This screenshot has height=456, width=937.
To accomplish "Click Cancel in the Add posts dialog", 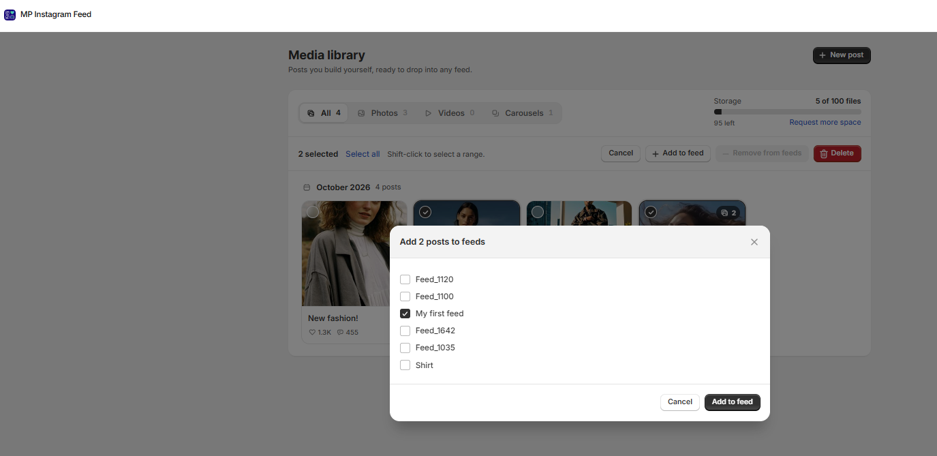I will (680, 402).
